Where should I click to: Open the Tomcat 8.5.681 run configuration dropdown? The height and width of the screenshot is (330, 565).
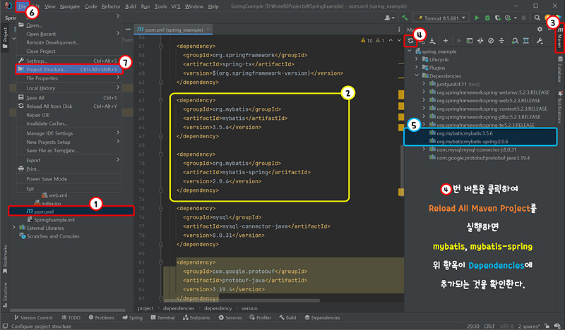[x=442, y=18]
